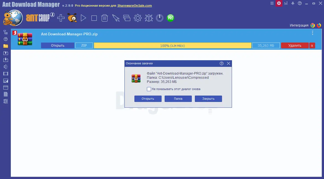
Task: Click the sidebar question mark icon
Action: 6,39
